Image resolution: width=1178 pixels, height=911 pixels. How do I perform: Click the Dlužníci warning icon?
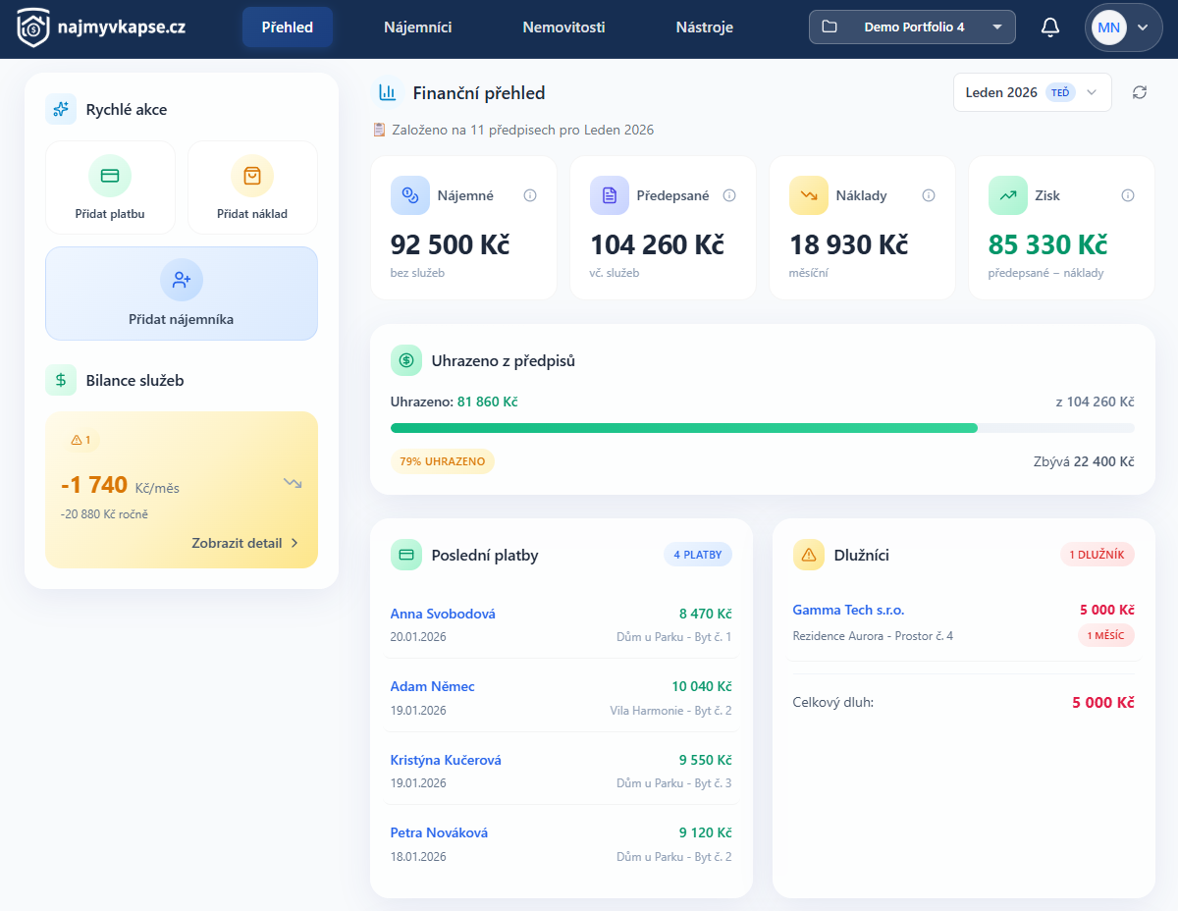click(809, 555)
